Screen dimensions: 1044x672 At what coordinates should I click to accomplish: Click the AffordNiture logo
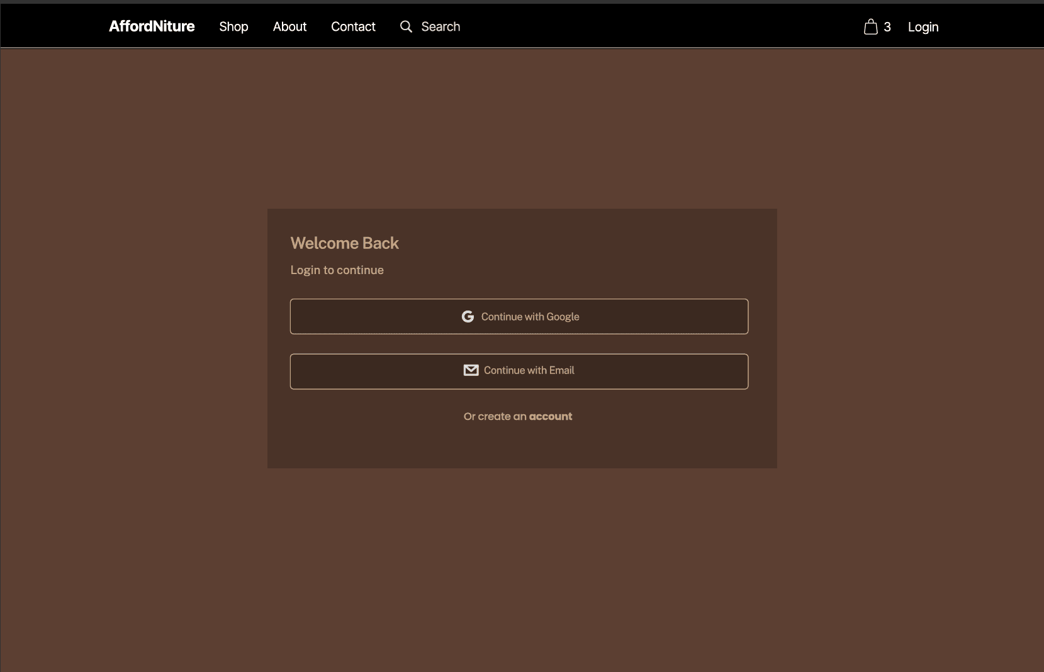[x=152, y=26]
